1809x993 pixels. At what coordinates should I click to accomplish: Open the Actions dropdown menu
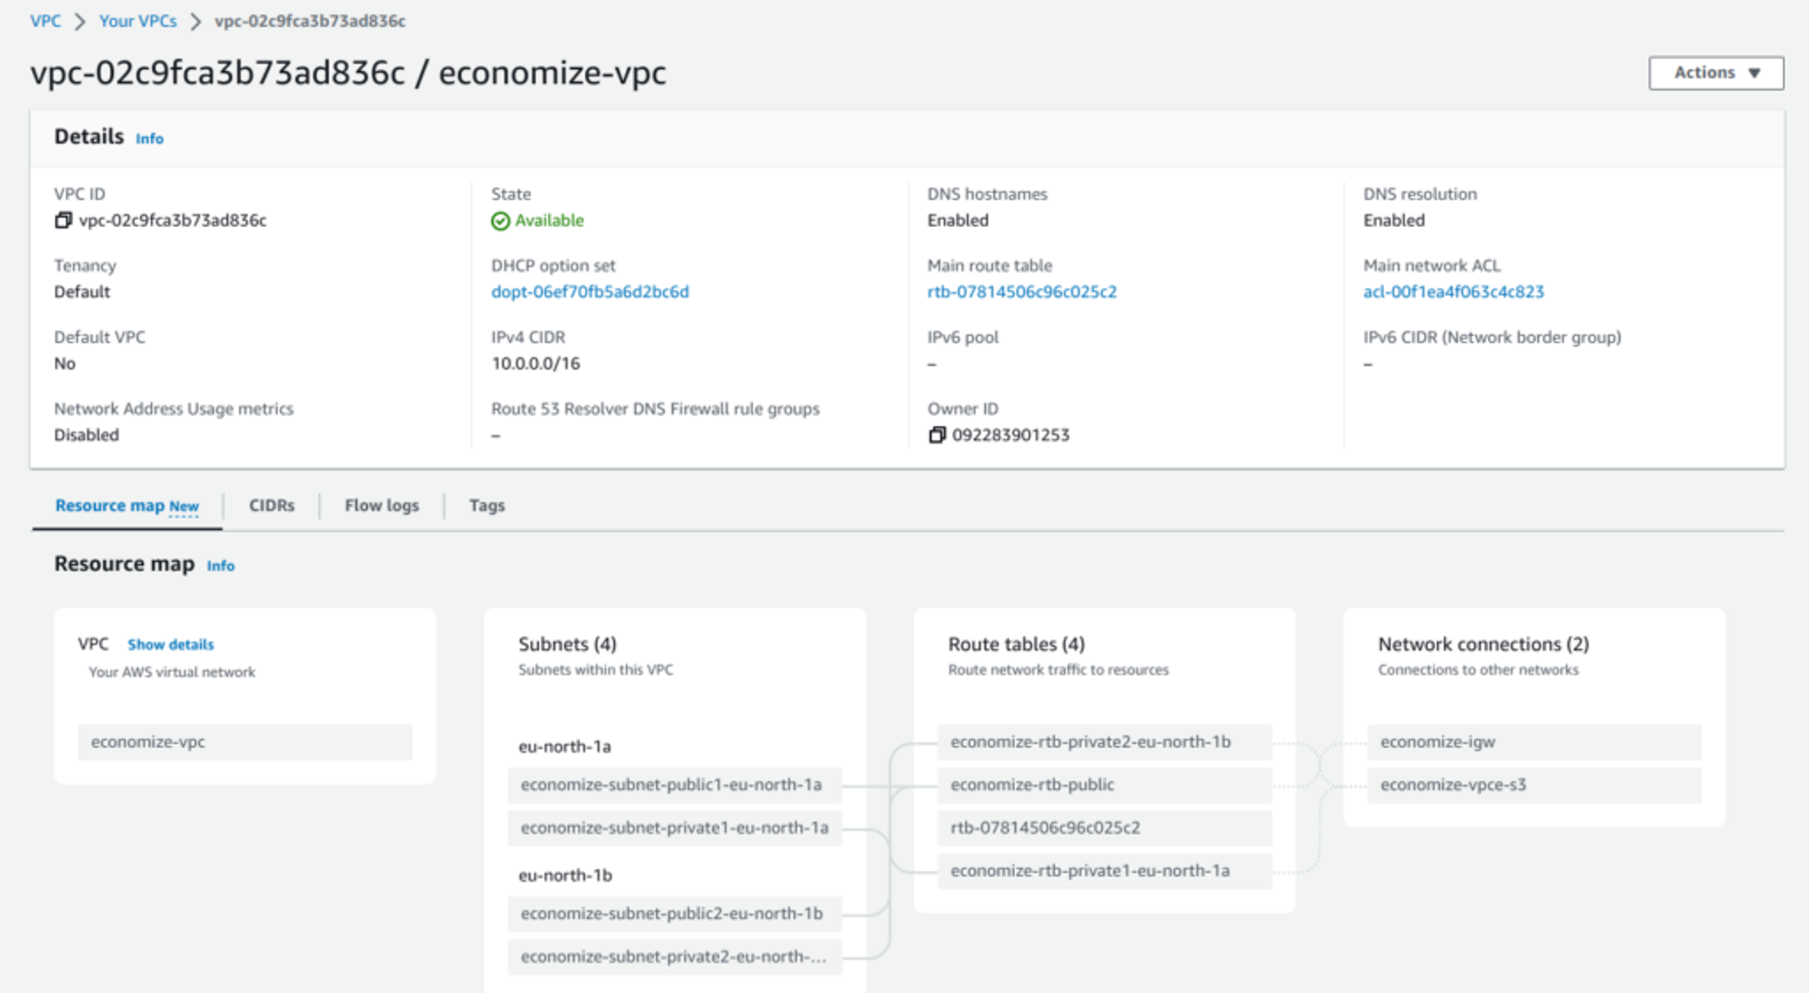1714,72
